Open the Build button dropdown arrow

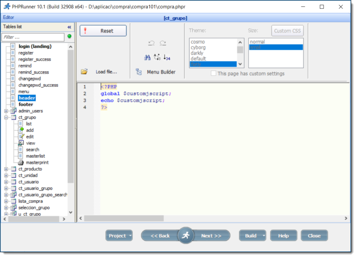(264, 236)
